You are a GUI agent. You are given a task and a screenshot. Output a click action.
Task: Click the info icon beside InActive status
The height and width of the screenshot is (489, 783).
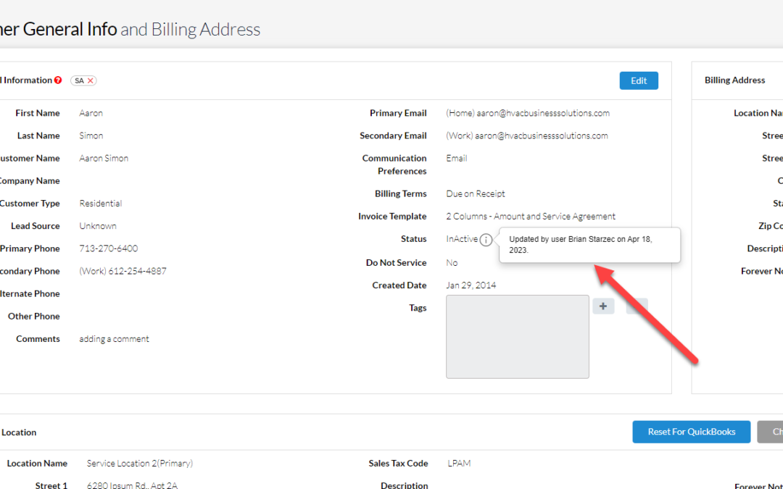click(x=487, y=238)
